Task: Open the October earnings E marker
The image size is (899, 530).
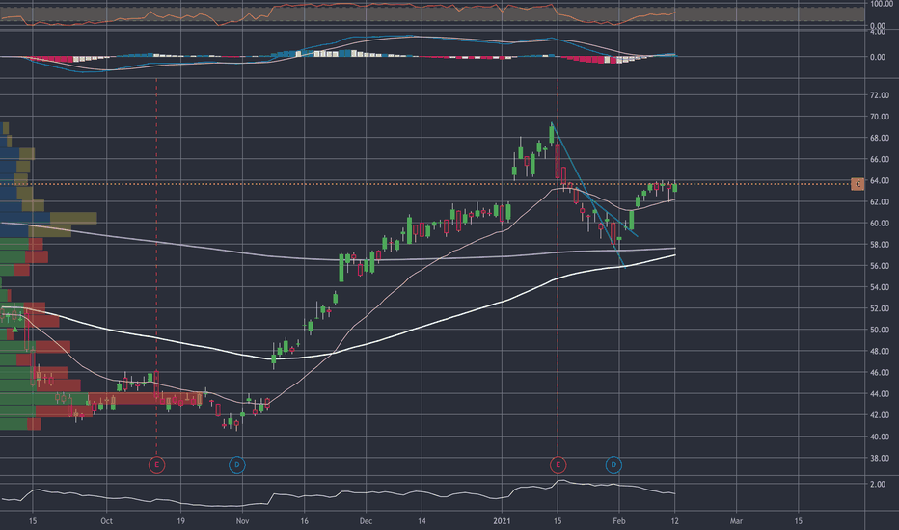Action: pos(156,464)
